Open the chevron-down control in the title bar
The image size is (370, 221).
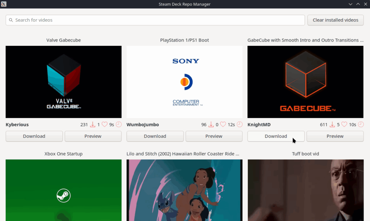pos(350,4)
